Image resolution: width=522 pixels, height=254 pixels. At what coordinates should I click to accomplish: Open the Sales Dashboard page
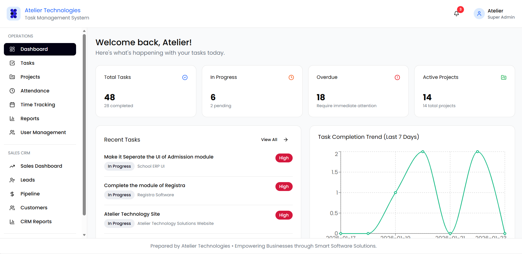41,166
